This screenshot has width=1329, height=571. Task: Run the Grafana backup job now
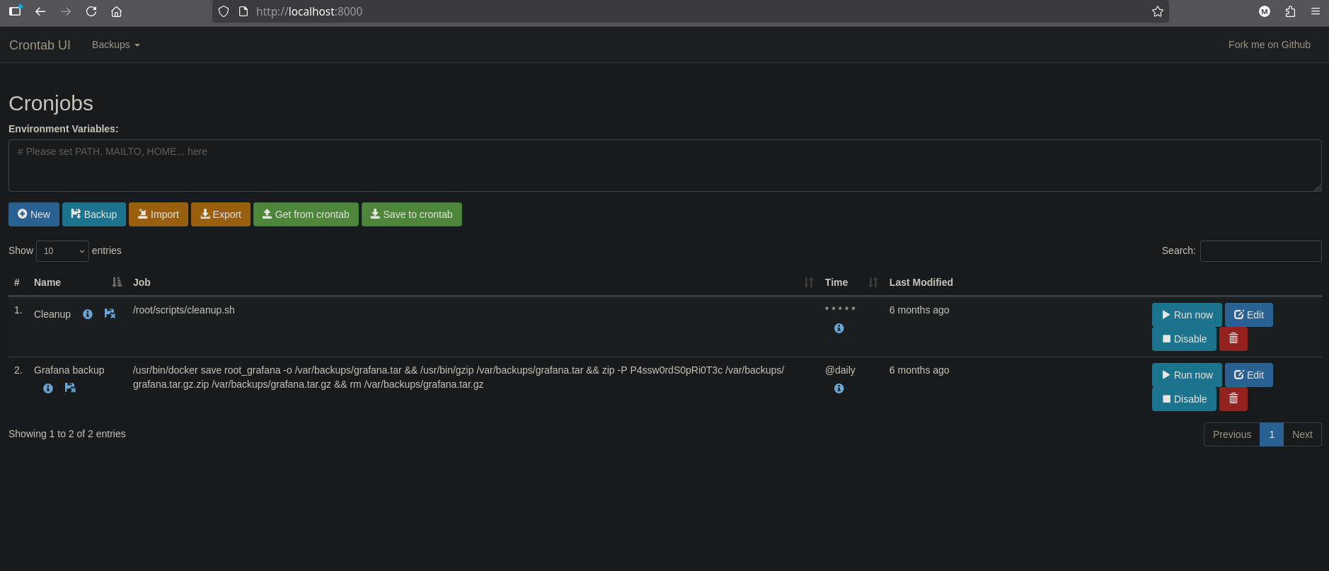[x=1187, y=375]
